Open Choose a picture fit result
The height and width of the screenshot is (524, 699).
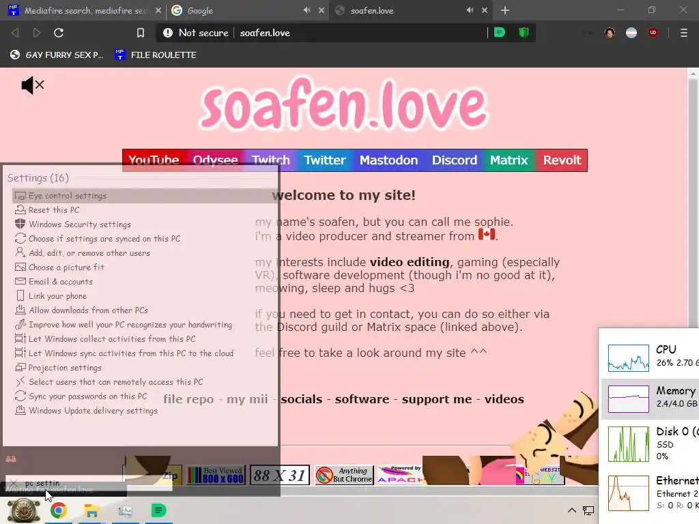tap(145, 267)
